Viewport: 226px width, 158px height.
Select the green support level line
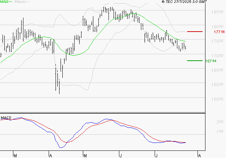(x=195, y=61)
